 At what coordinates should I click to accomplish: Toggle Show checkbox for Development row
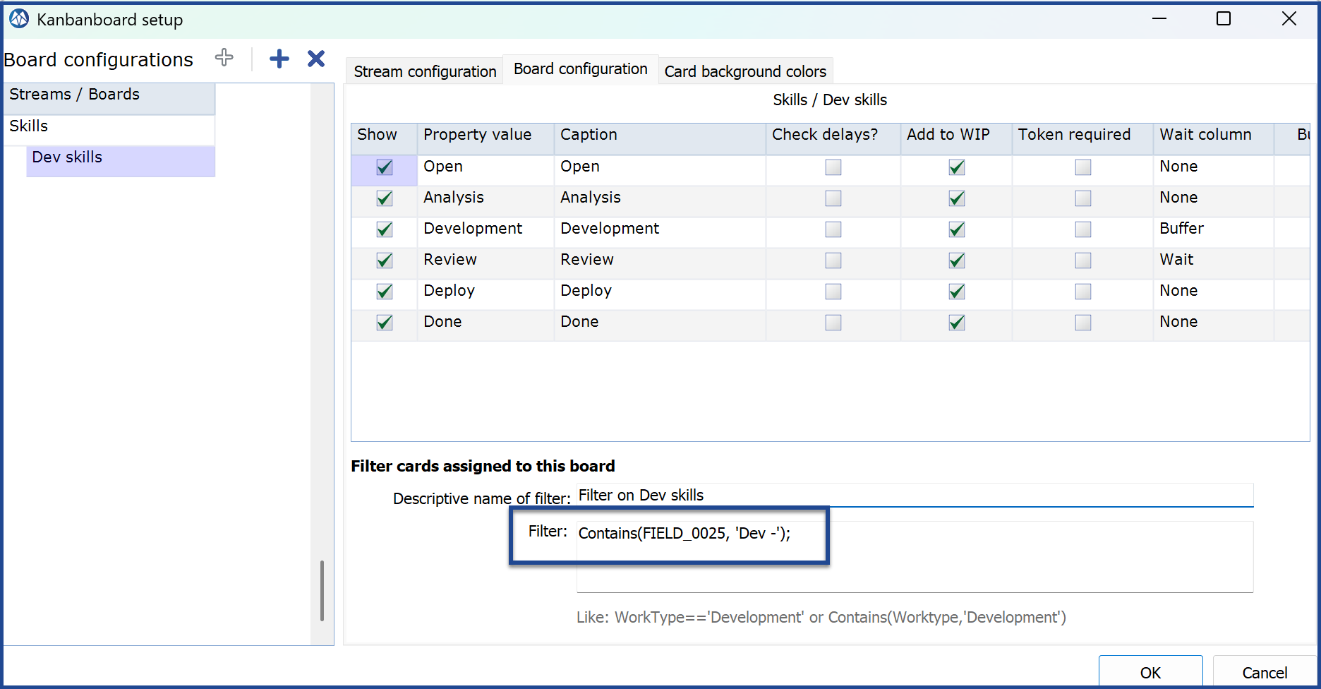point(385,229)
